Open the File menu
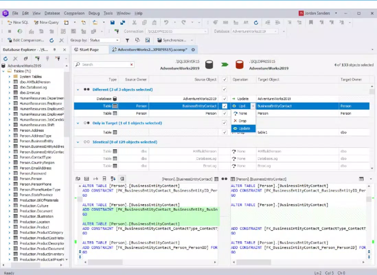Image resolution: width=377 pixels, height=275 pixels. 15,13
